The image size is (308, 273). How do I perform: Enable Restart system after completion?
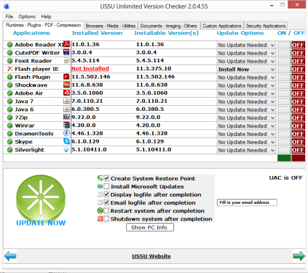106,211
